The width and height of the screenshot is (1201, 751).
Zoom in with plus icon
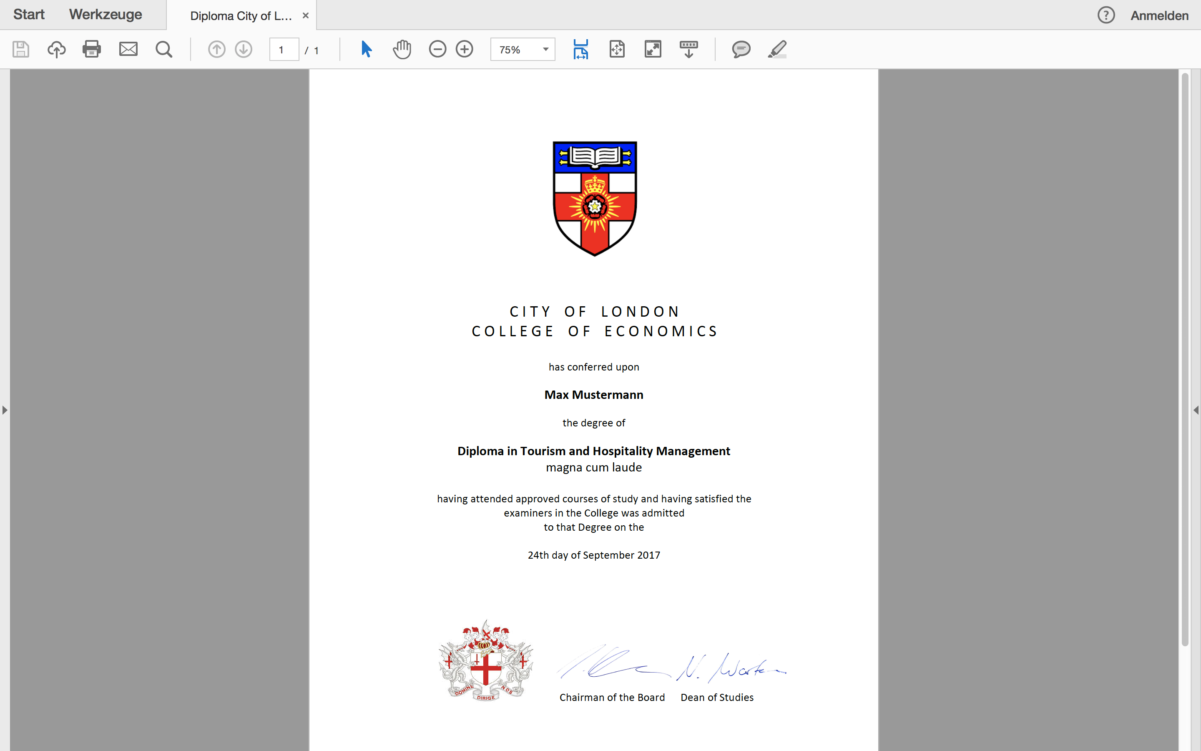tap(465, 49)
